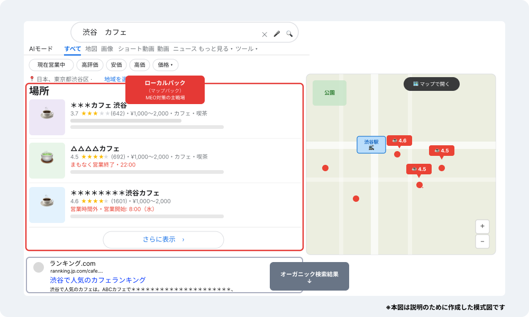Image resolution: width=529 pixels, height=317 pixels.
Task: Toggle the 安価 filter chip
Action: click(x=116, y=65)
